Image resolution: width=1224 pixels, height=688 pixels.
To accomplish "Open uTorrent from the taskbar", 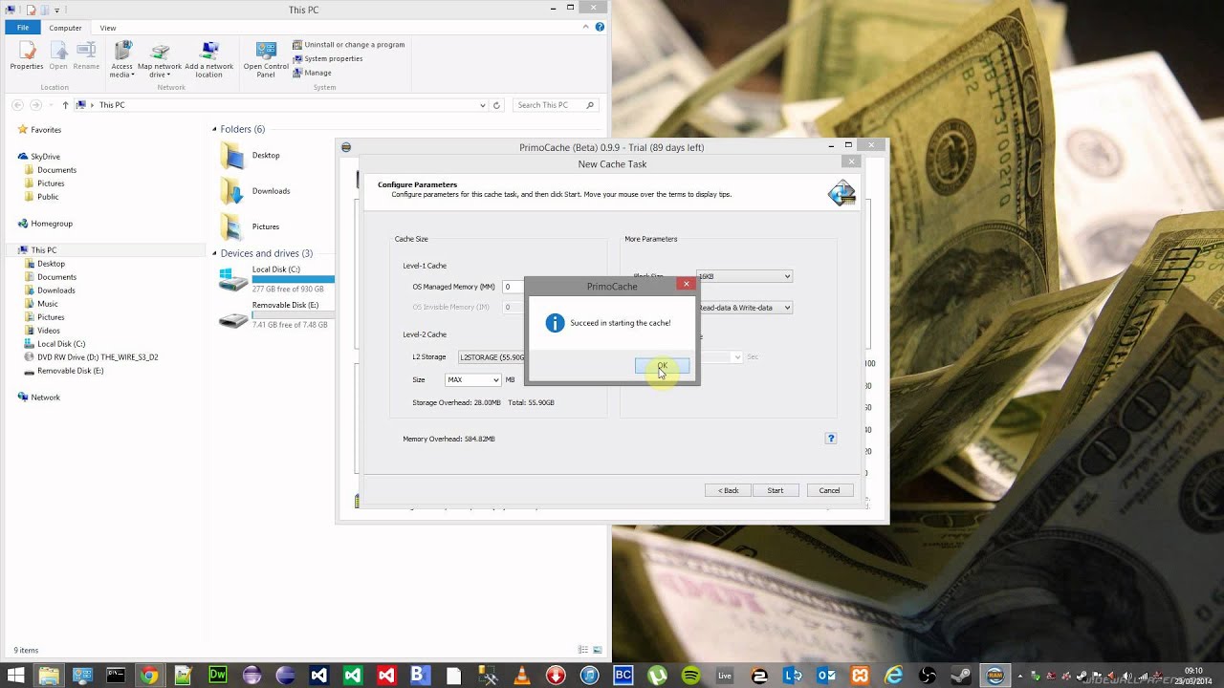I will point(657,676).
